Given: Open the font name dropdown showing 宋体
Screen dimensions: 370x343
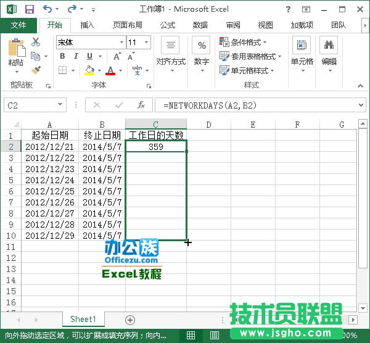Looking at the screenshot, I should (120, 43).
